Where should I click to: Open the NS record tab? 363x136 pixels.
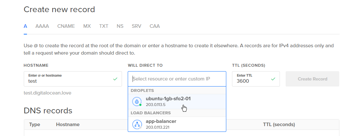click(120, 26)
